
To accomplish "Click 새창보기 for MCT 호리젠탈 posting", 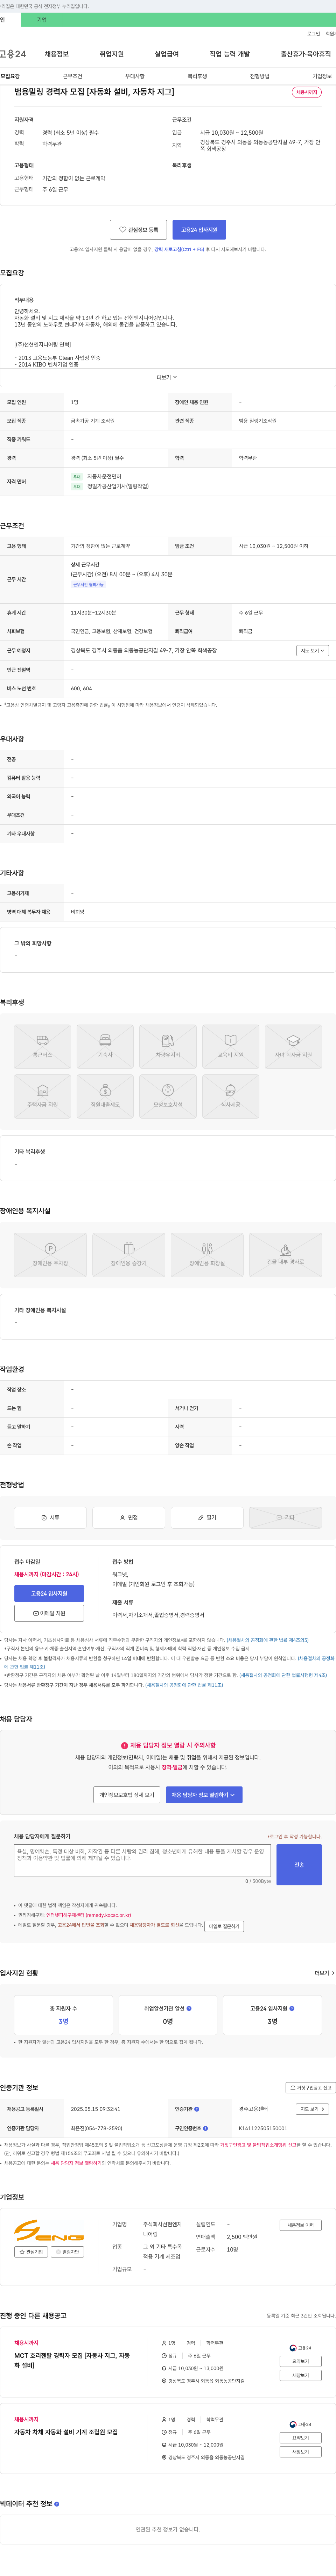I will [x=300, y=2375].
